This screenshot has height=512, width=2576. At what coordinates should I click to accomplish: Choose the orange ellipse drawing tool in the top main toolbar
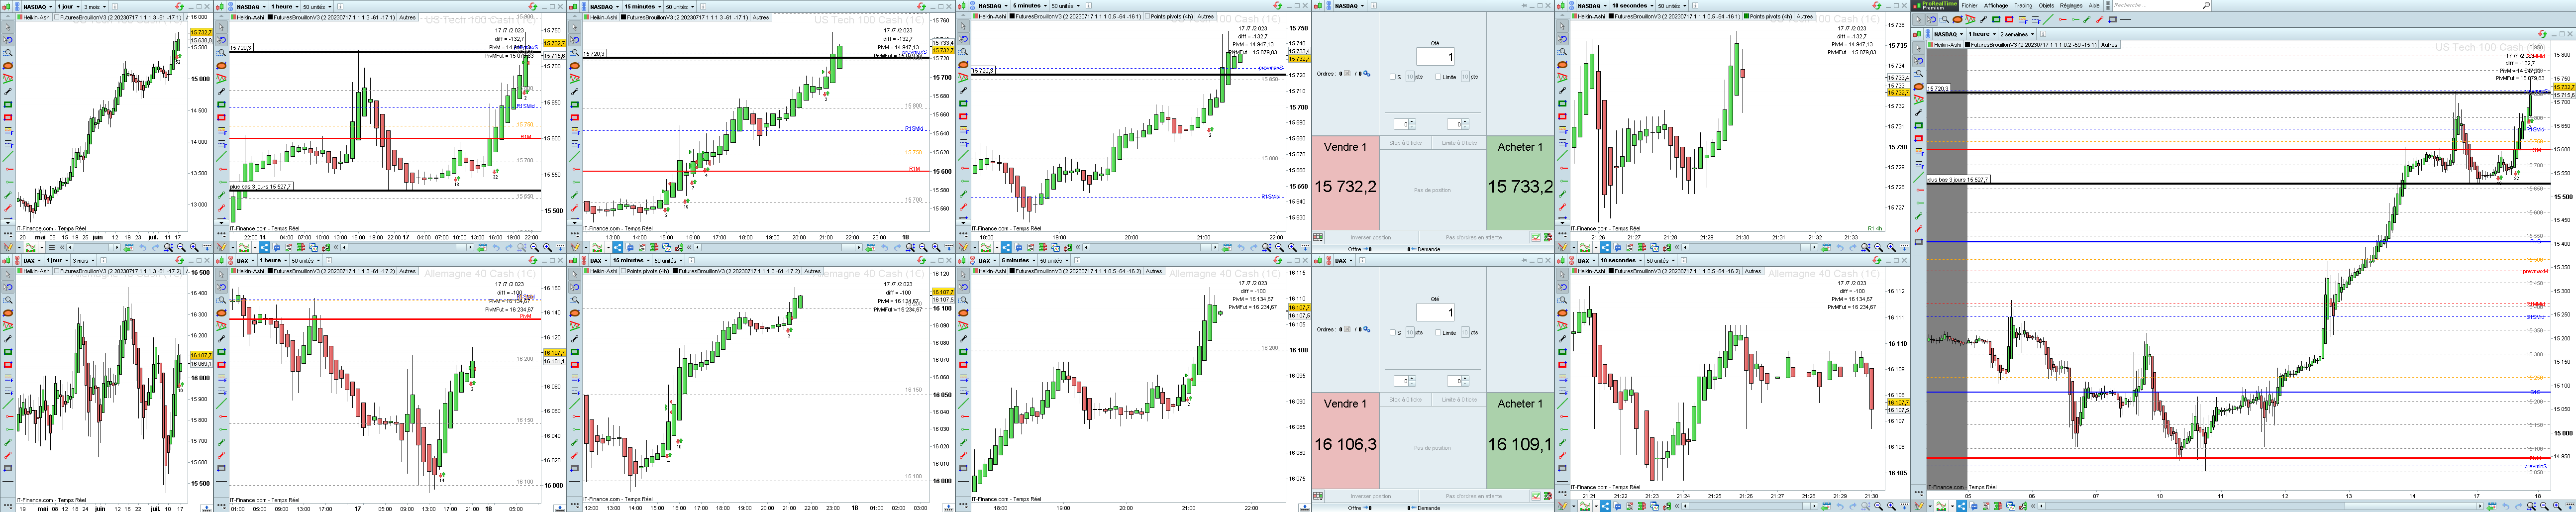(x=1958, y=19)
